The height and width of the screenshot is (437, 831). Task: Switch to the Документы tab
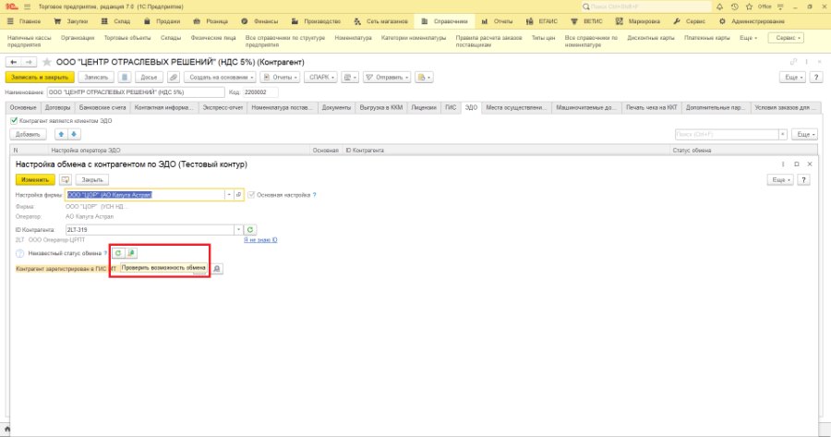(x=336, y=108)
